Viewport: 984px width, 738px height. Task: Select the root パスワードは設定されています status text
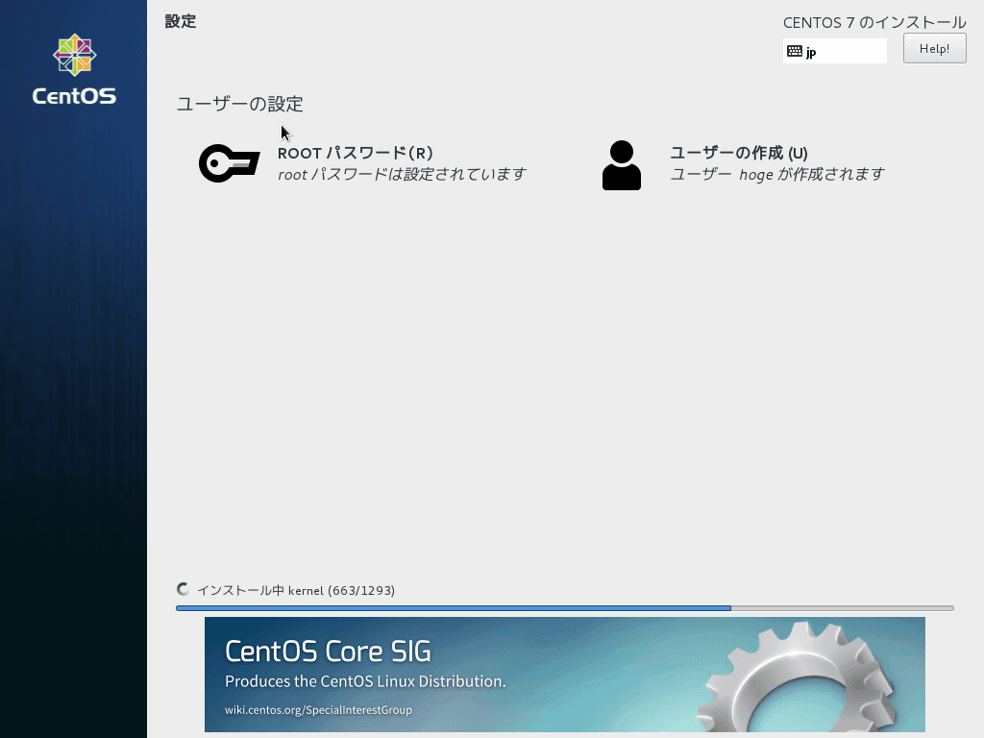(x=402, y=175)
